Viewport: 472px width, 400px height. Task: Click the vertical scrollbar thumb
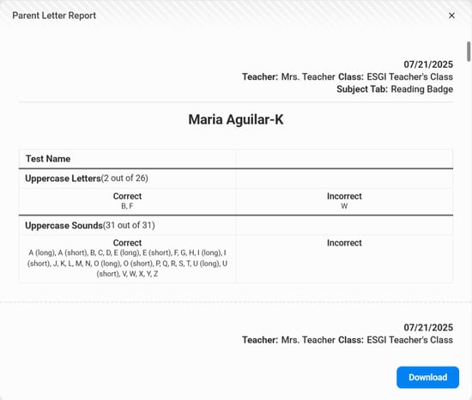tap(469, 52)
